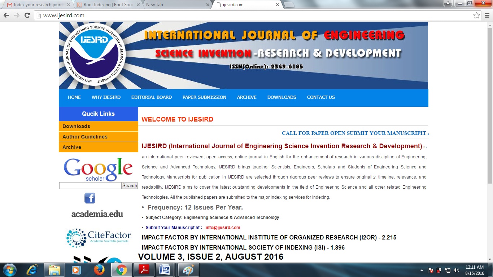Click the Google Scholar Search button
The image size is (493, 277).
(x=130, y=185)
